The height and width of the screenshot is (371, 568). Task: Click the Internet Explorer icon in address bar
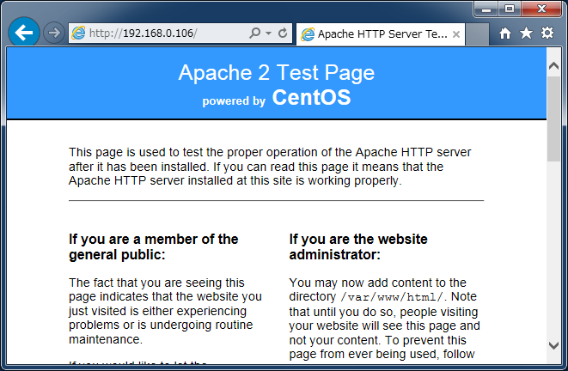coord(78,33)
